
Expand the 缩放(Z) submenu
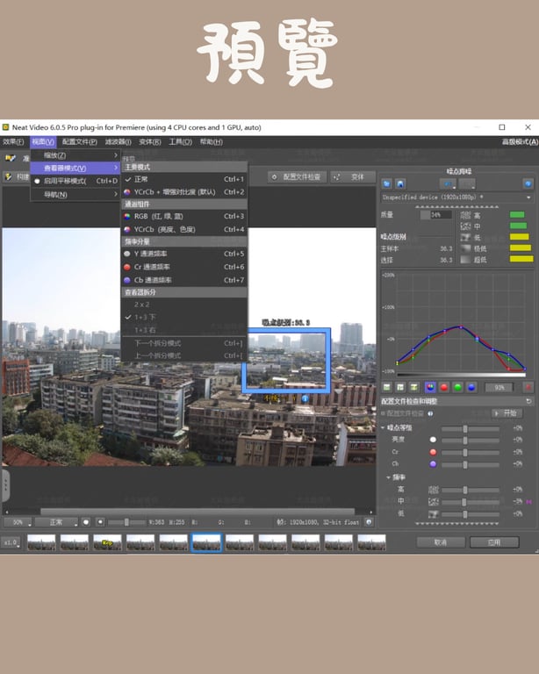tap(75, 155)
